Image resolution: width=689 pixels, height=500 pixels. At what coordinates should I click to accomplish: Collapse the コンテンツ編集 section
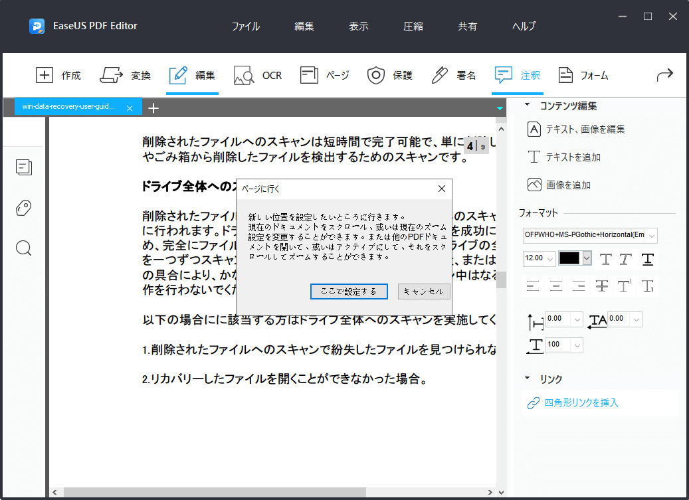[x=529, y=105]
